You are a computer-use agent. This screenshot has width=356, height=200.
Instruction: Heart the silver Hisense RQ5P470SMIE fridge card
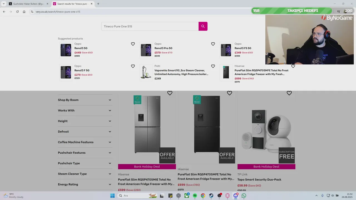click(170, 93)
